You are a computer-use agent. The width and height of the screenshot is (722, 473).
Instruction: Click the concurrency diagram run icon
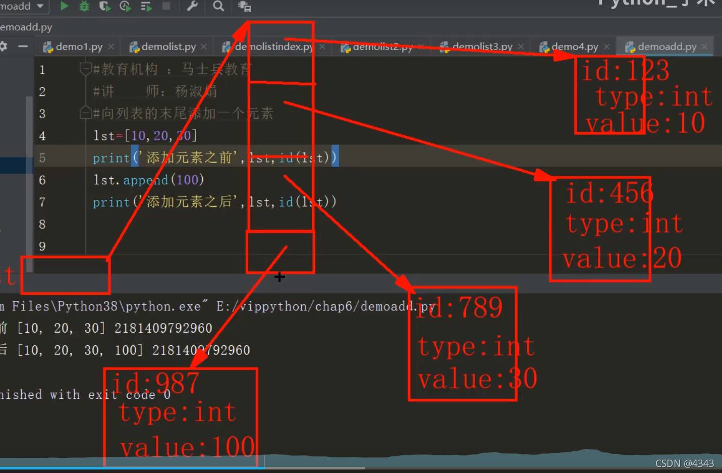pyautogui.click(x=146, y=6)
